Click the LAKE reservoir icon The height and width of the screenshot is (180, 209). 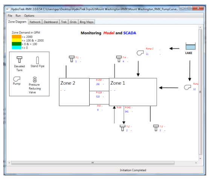pyautogui.click(x=191, y=46)
